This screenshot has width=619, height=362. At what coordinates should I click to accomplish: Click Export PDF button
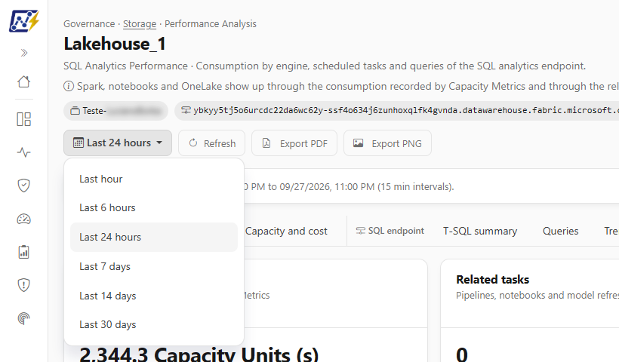coord(294,143)
